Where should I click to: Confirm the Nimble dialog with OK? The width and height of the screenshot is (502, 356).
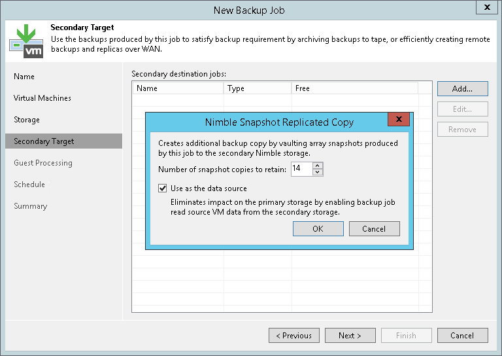318,229
